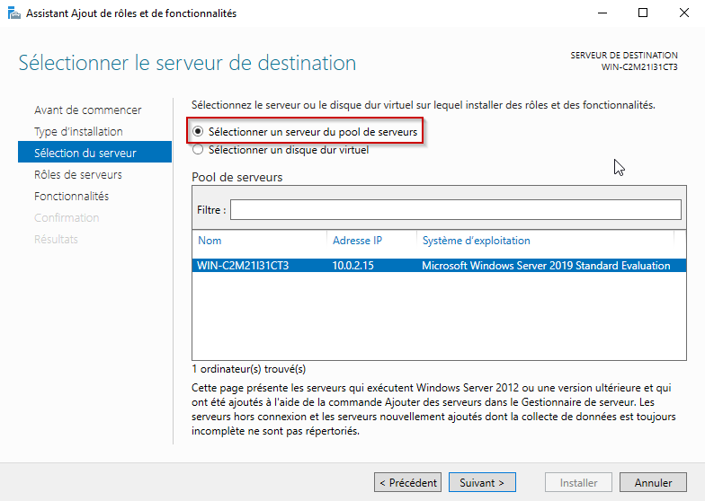Sort by Système d'exploitation column header
Viewport: 705px width, 501px height.
[x=545, y=241]
